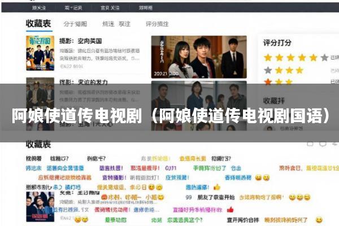Switch to the 评分指注 tab
The width and height of the screenshot is (339, 226).
click(x=157, y=24)
